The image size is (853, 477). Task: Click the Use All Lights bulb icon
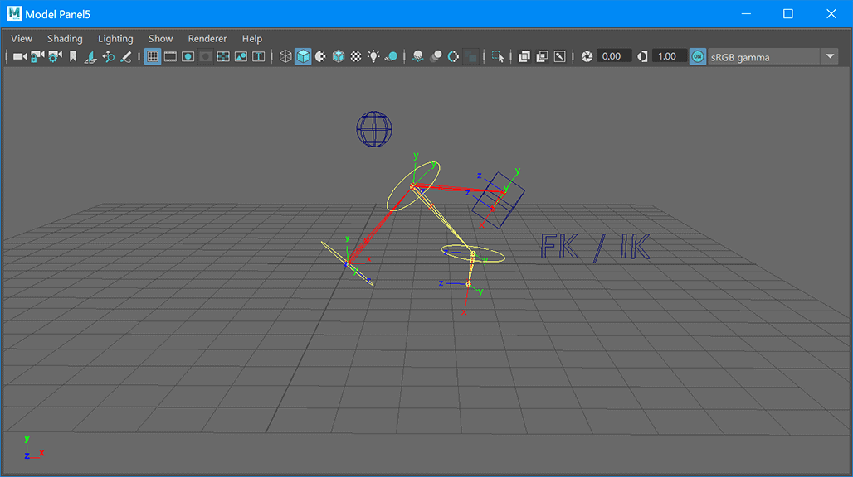coord(373,56)
